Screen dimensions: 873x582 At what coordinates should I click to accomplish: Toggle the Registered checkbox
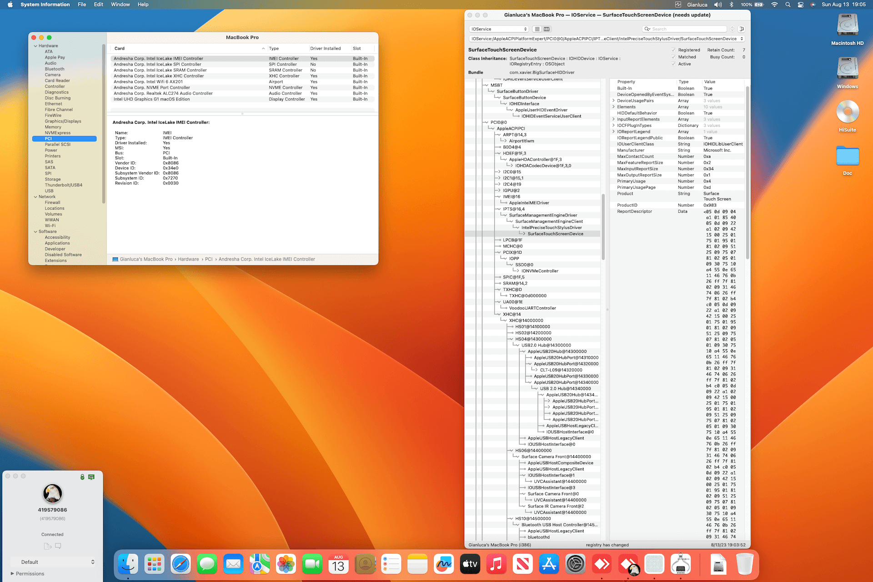(673, 50)
